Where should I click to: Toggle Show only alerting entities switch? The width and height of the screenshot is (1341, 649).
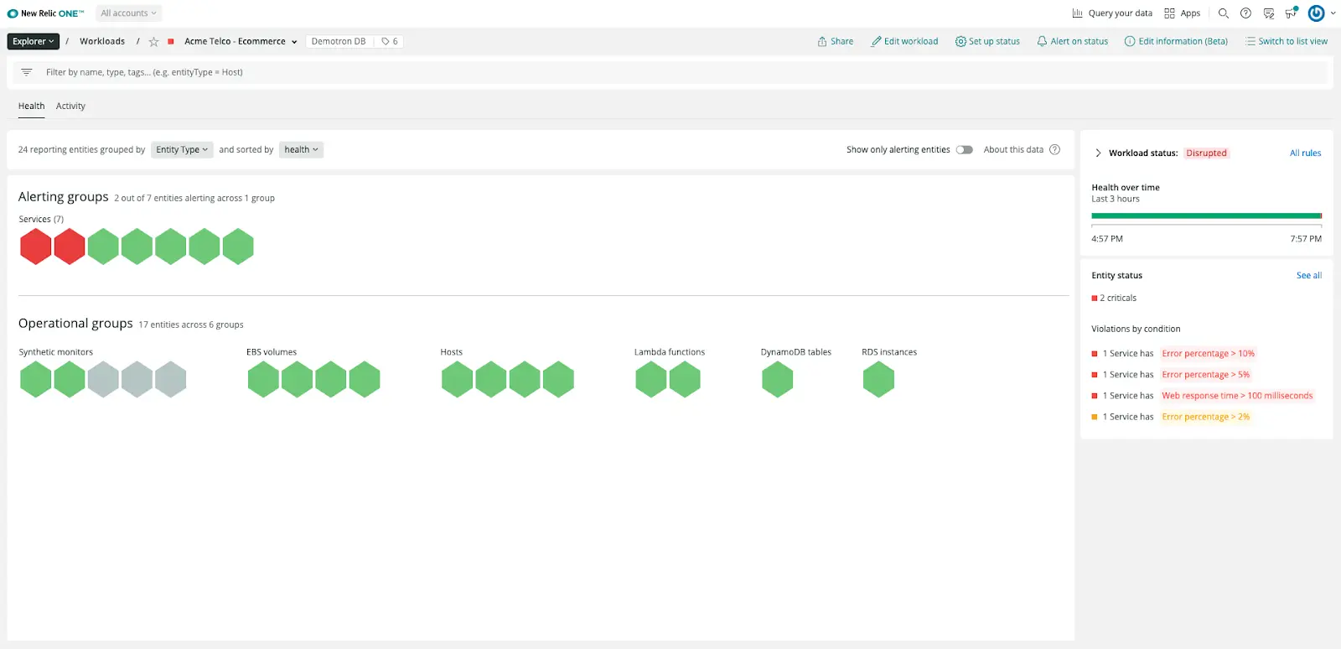(965, 149)
